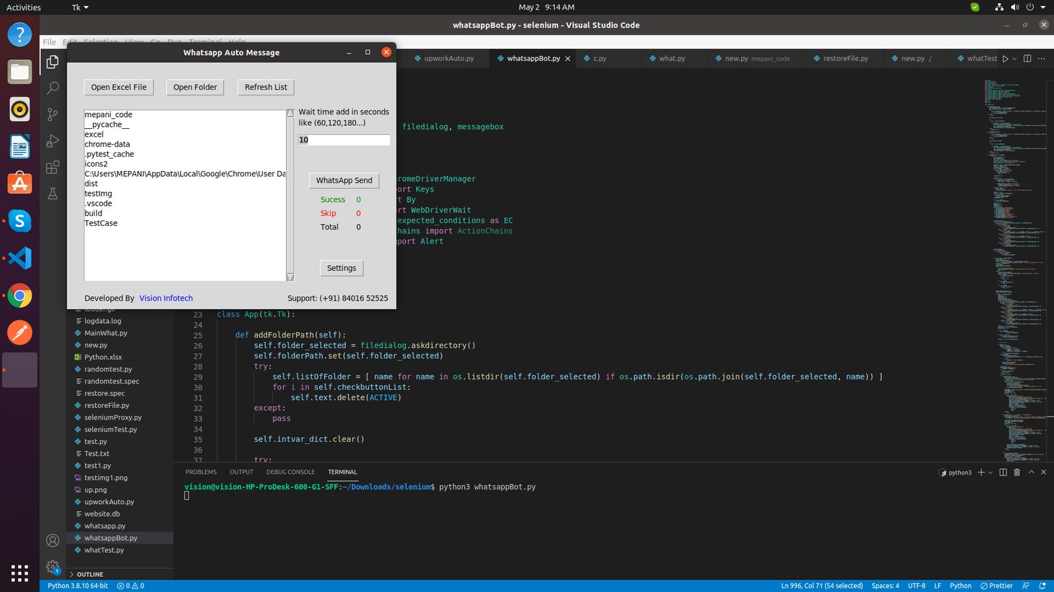Launch Skype from the dock
This screenshot has width=1054, height=592.
(20, 221)
